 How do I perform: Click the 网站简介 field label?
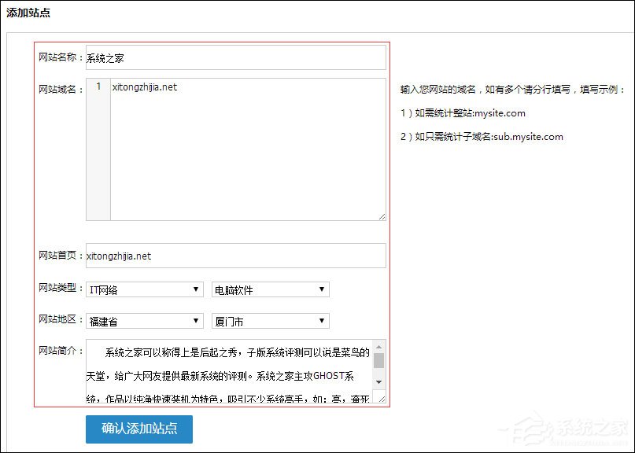pyautogui.click(x=60, y=348)
